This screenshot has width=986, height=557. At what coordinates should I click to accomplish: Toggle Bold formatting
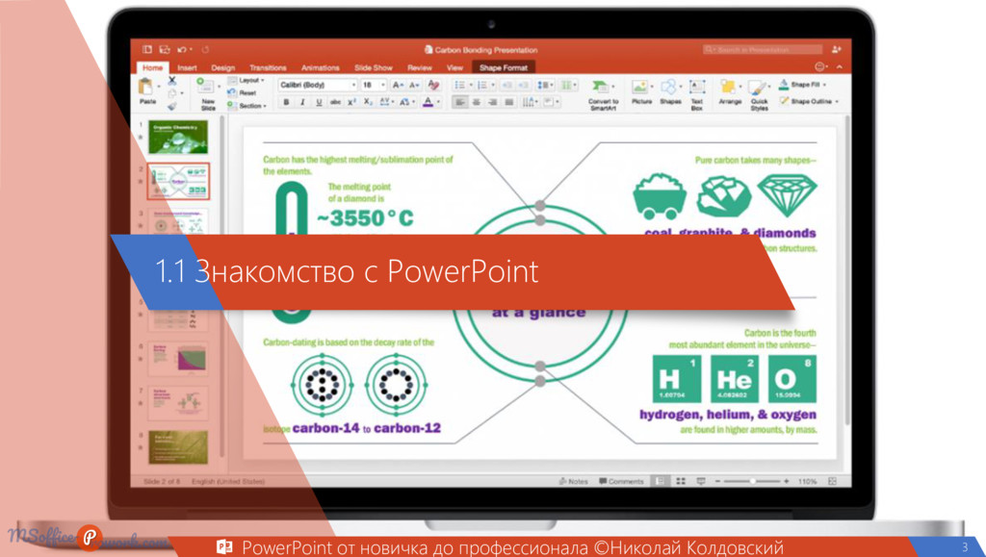point(286,102)
